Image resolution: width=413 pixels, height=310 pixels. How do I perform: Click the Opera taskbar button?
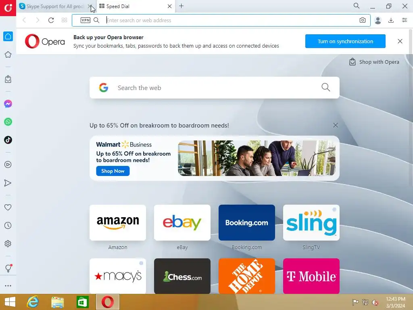[x=107, y=302]
